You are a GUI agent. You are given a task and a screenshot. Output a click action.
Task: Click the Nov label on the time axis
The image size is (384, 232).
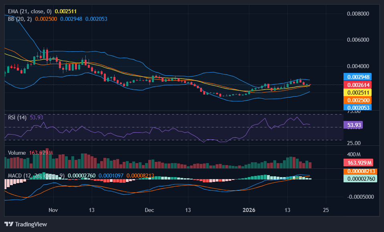(x=53, y=210)
